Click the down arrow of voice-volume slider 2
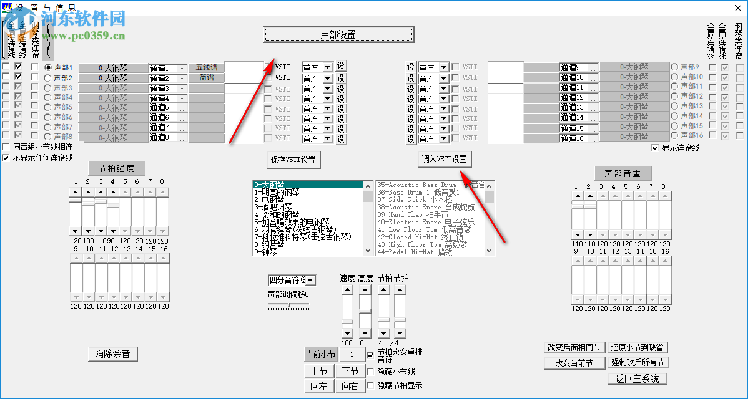This screenshot has width=748, height=399. pos(590,235)
